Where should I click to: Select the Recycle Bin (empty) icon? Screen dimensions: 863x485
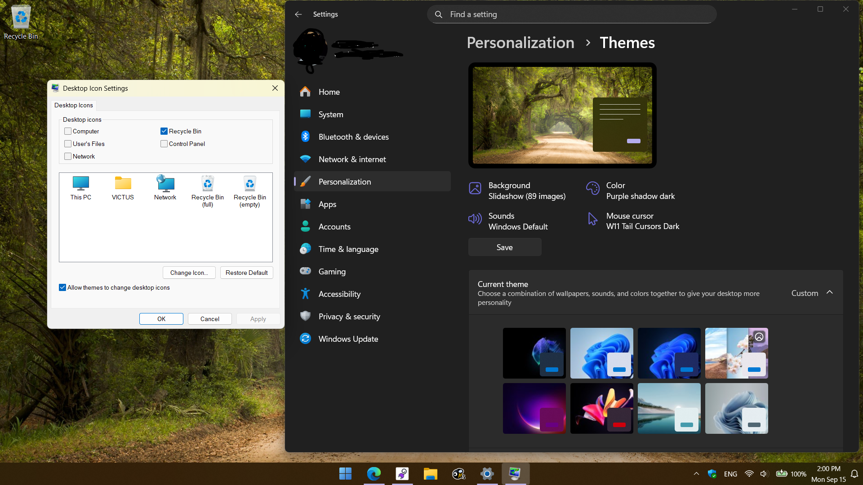[x=250, y=191]
